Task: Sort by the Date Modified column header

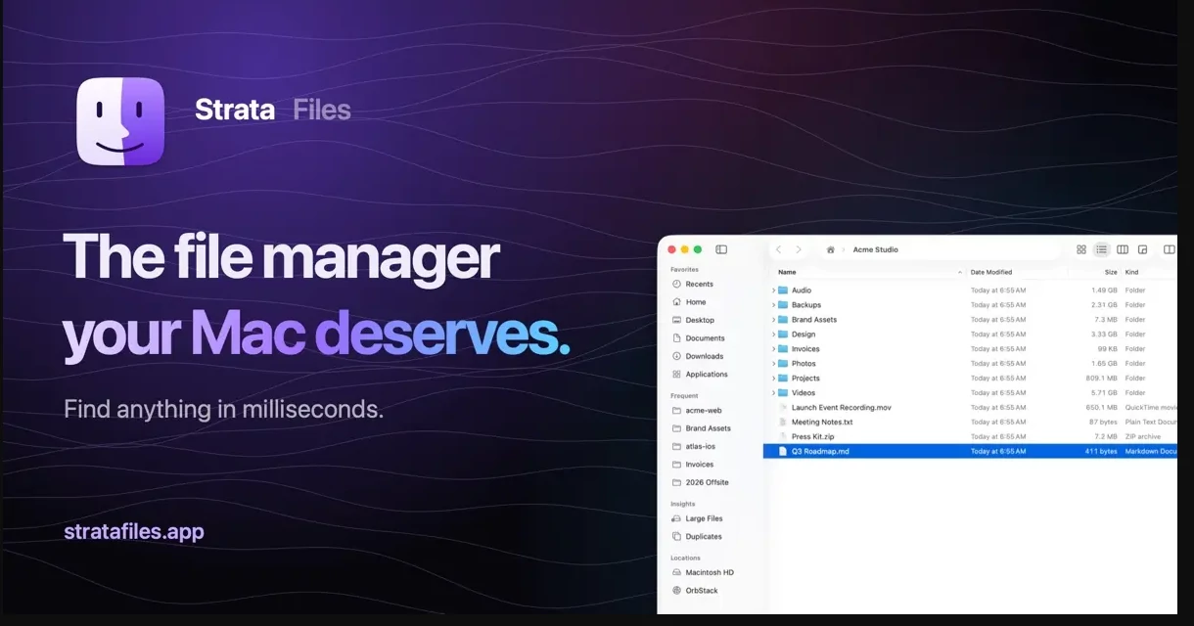Action: coord(991,272)
